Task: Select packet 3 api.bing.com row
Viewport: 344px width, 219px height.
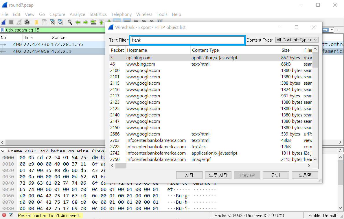Action: click(x=211, y=57)
